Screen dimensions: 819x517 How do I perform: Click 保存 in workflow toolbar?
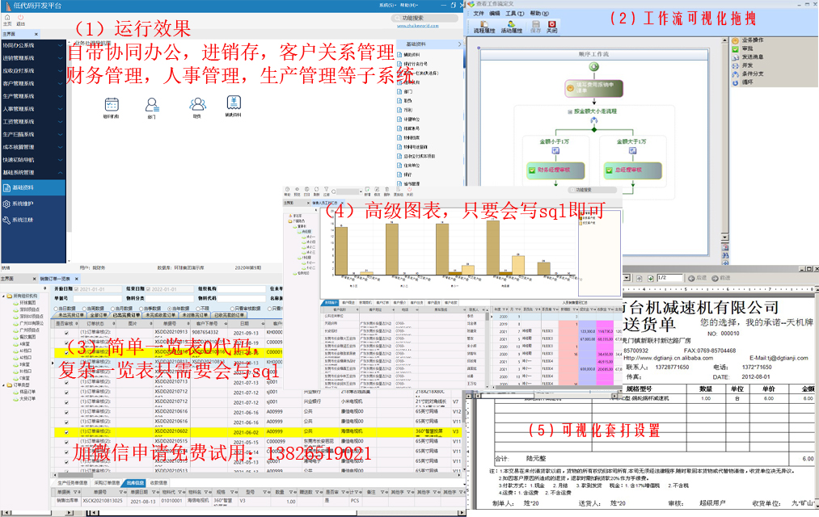pos(535,27)
